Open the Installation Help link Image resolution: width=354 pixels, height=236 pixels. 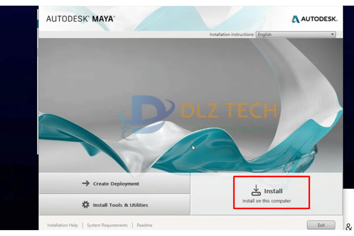tap(62, 225)
